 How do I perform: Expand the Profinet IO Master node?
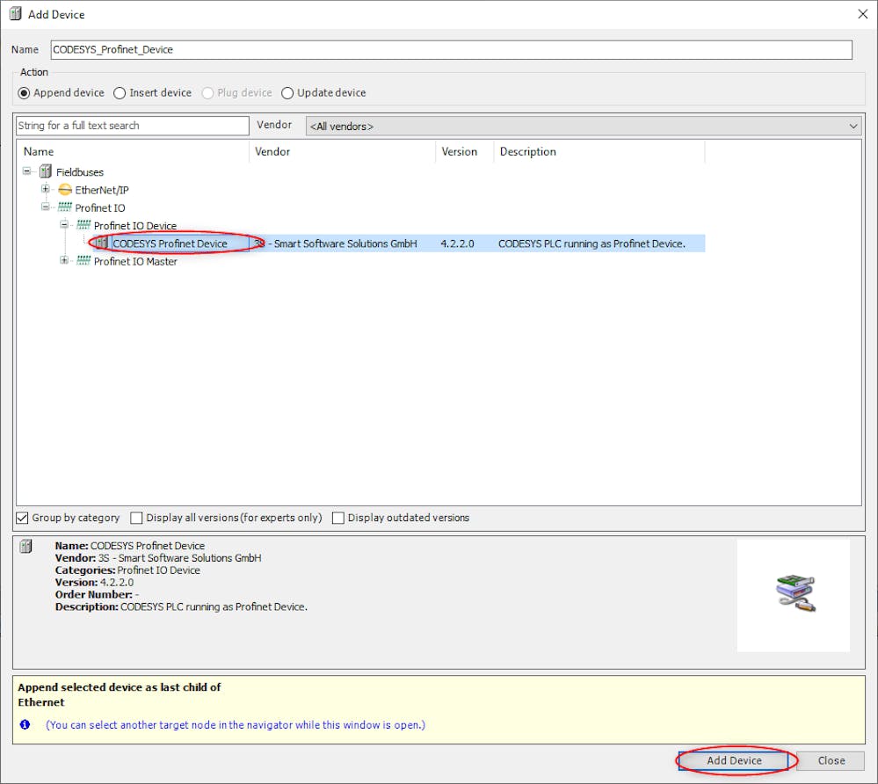coord(64,260)
